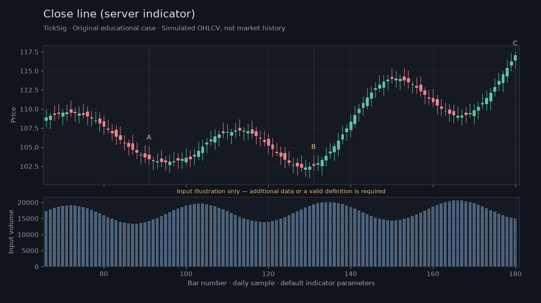Click the 'Close line (server indicator)' chart title
The width and height of the screenshot is (541, 303).
pos(119,14)
